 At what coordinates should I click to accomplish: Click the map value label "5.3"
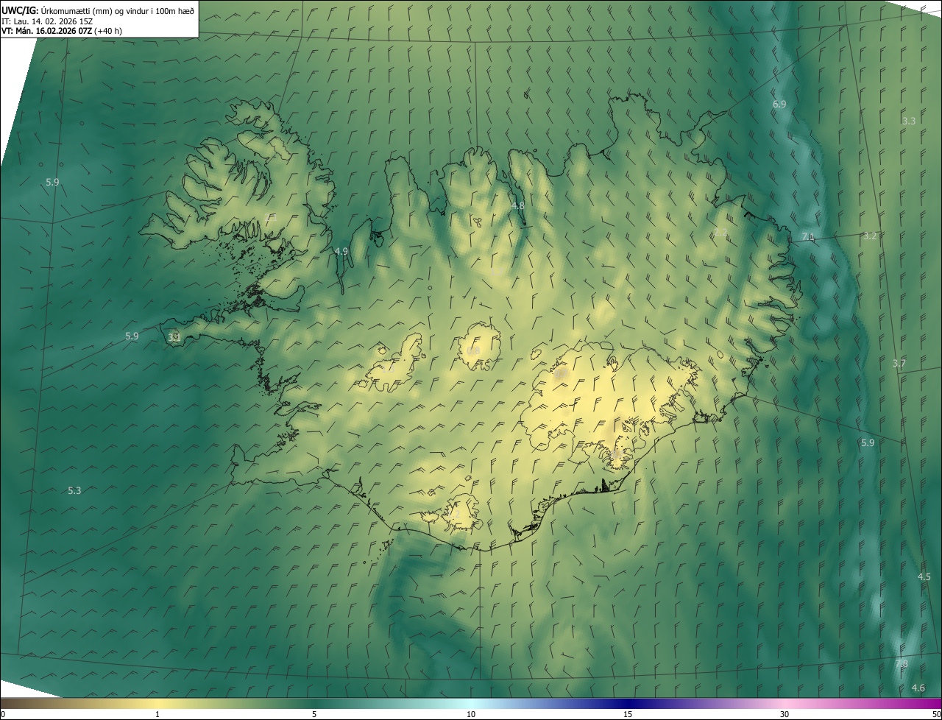[x=74, y=490]
